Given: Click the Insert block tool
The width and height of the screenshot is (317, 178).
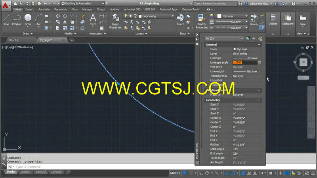Looking at the screenshot, I should 180,20.
